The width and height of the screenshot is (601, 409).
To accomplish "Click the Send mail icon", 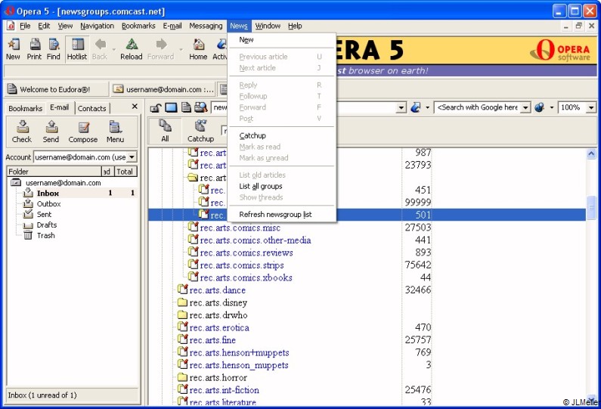I will coord(51,126).
